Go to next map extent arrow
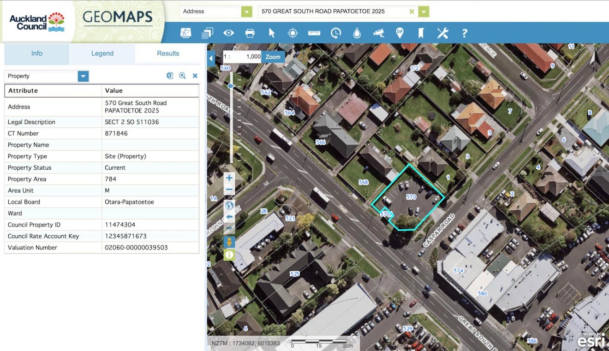 click(x=229, y=229)
